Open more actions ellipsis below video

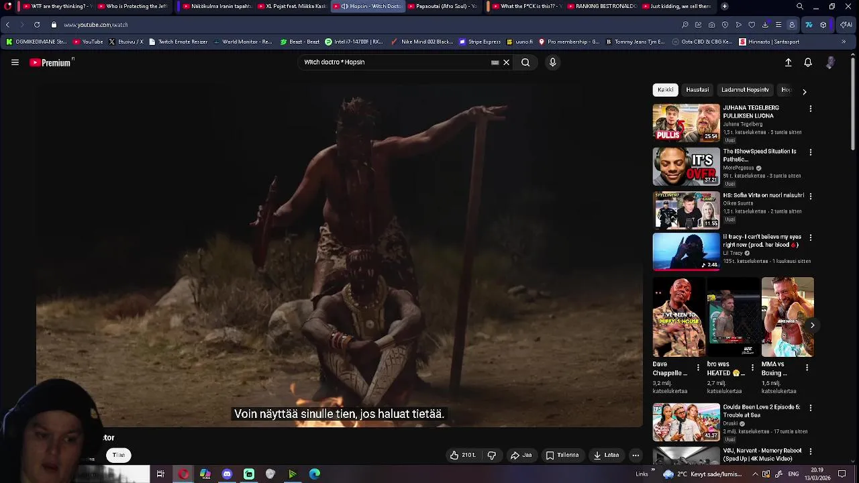pyautogui.click(x=636, y=455)
